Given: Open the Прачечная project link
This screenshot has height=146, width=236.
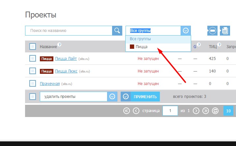Looking at the screenshot, I should click(50, 83).
